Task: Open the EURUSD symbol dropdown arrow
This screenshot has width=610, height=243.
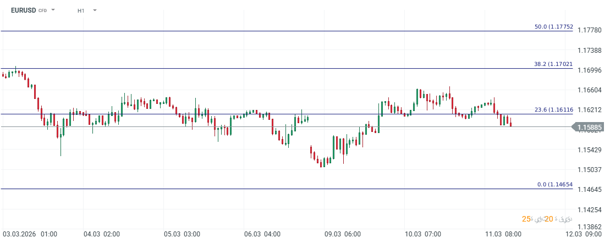Action: [x=53, y=10]
